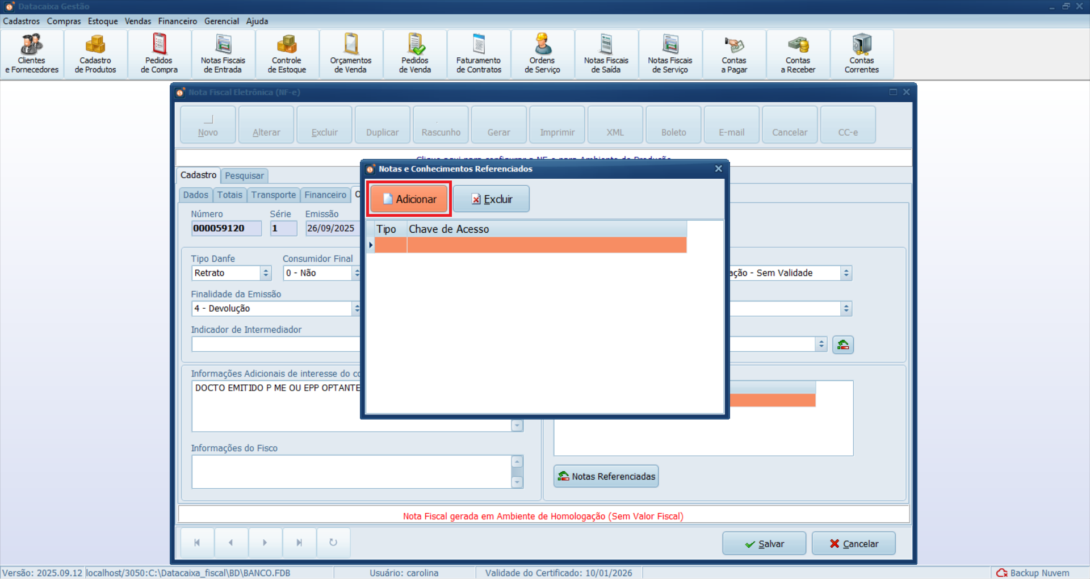Go to last record navigation arrow
The height and width of the screenshot is (579, 1090).
tap(299, 543)
